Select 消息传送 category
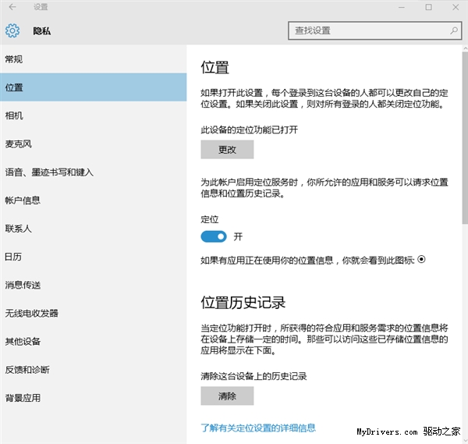 [x=23, y=285]
